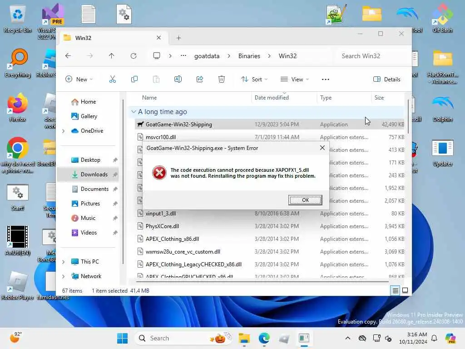This screenshot has height=349, width=465.
Task: Select the Firefox desktop icon
Action: 18,108
